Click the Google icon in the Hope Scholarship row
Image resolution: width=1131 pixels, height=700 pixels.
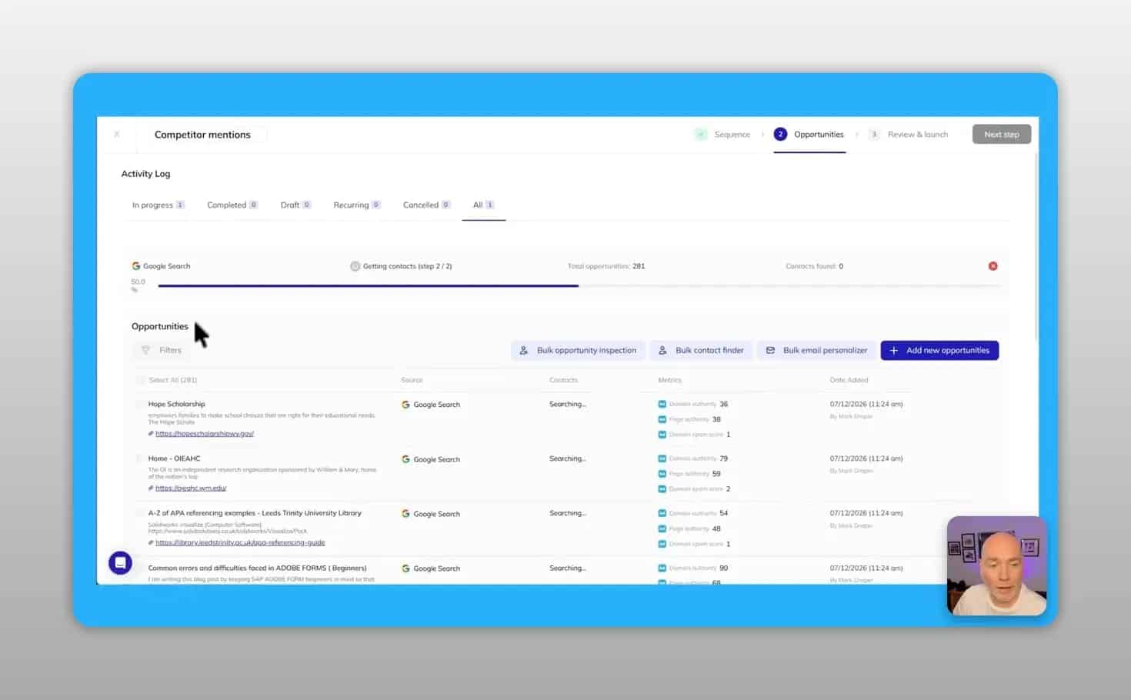405,405
